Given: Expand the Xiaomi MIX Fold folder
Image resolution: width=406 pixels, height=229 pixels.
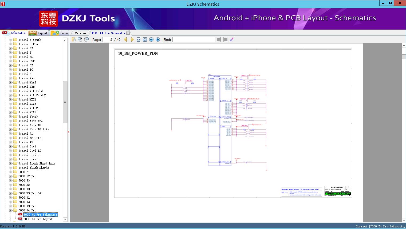Looking at the screenshot, I should click(10, 91).
